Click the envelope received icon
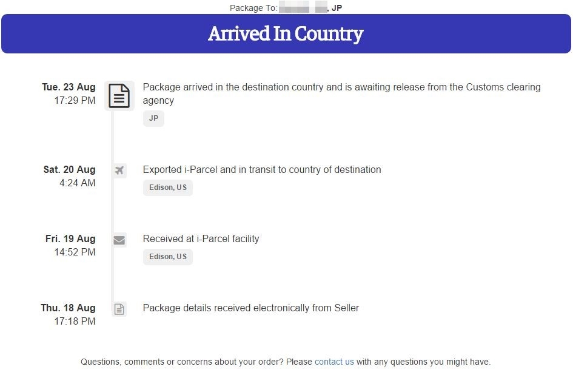The image size is (573, 375). [119, 240]
